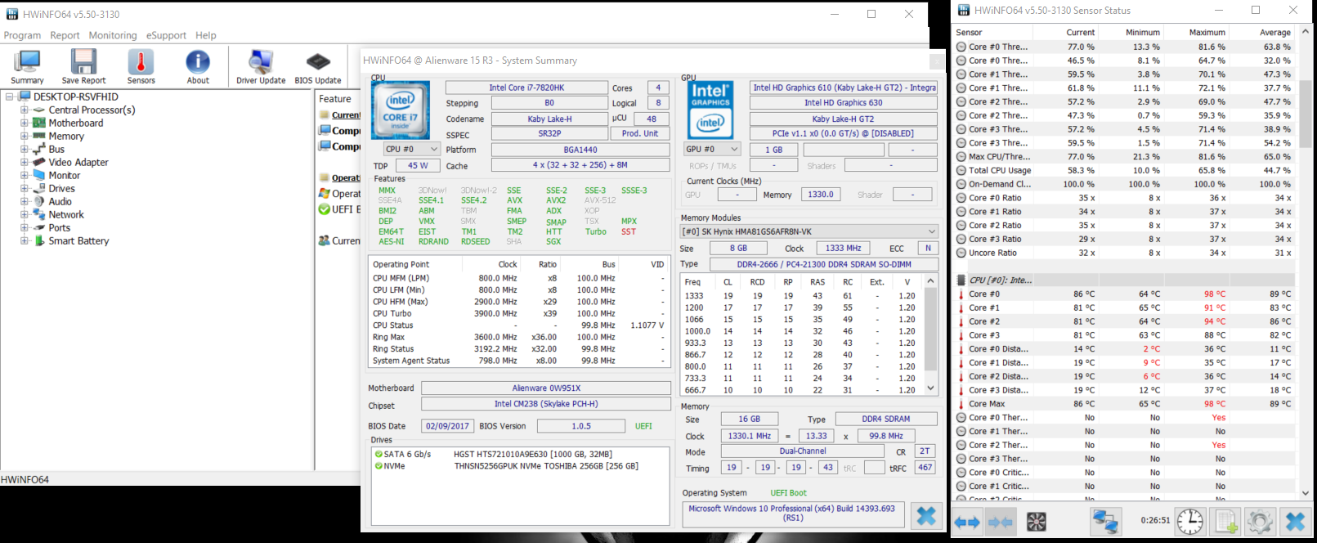This screenshot has height=543, width=1317.
Task: Open the eSupport menu
Action: (166, 35)
